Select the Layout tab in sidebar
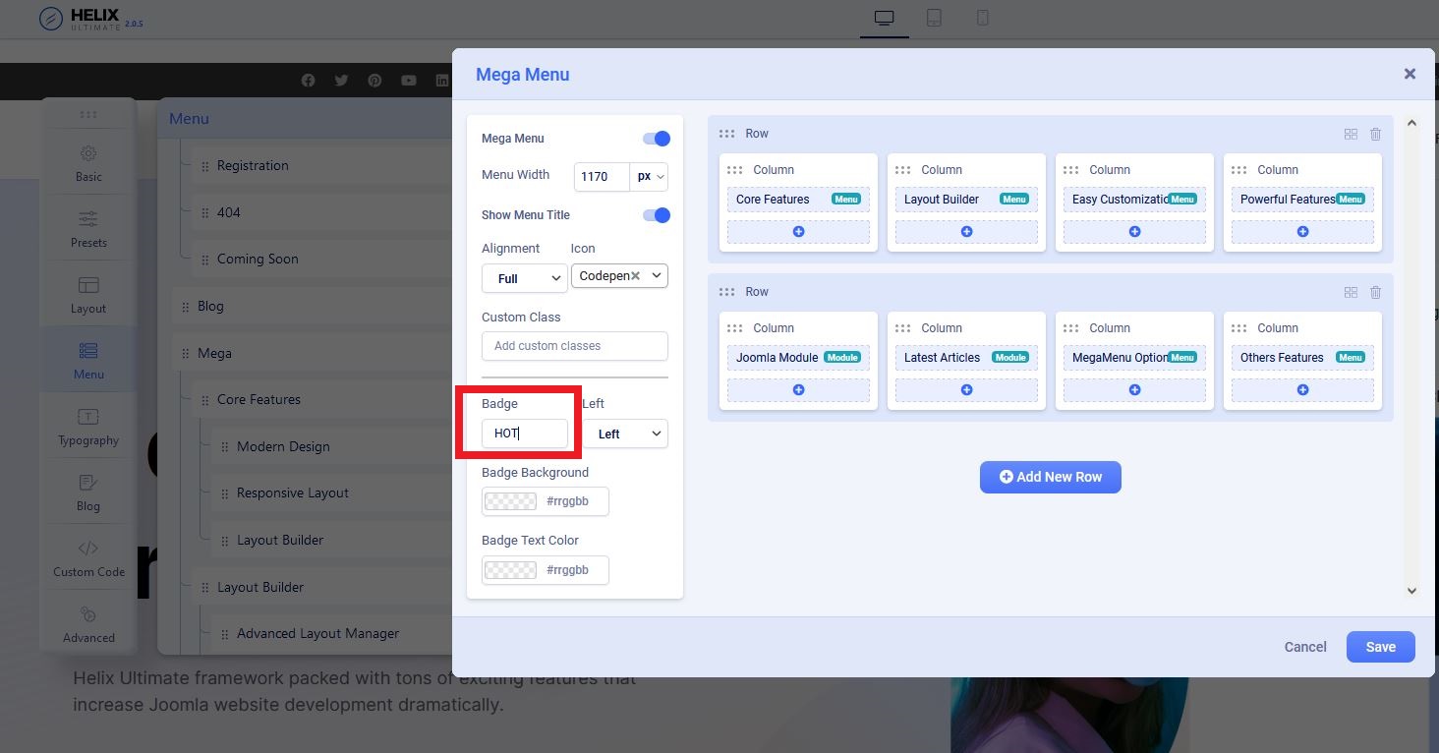Screen dimensions: 1439x753 click(x=88, y=295)
